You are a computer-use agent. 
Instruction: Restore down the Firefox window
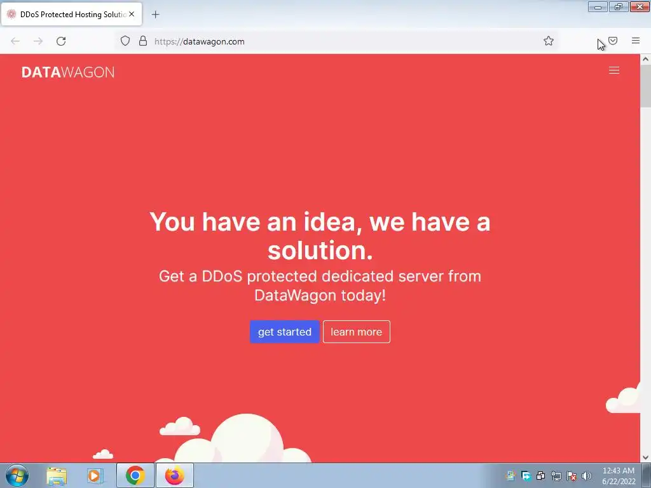tap(619, 6)
